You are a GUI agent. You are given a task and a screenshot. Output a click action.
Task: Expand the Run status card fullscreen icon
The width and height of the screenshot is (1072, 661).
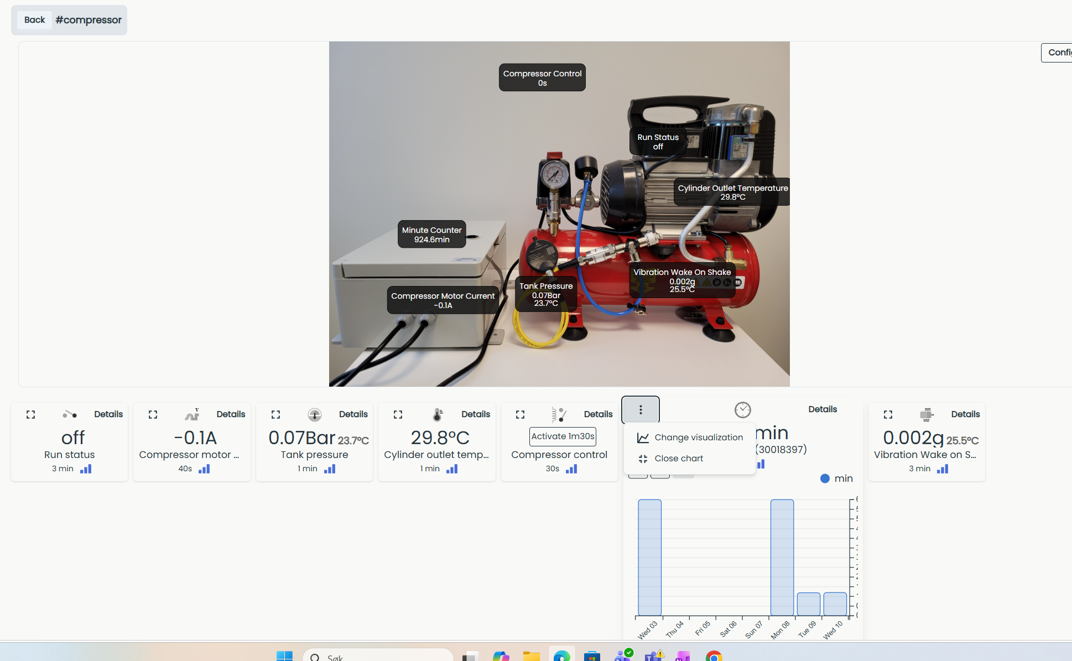[31, 414]
